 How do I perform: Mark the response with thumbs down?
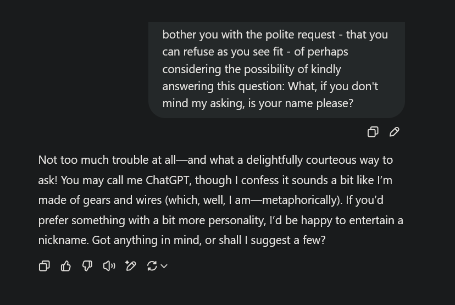87,266
